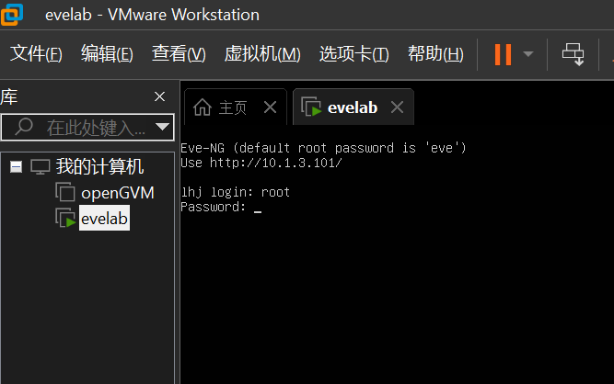The image size is (614, 384).
Task: Open the 帮助(H) menu
Action: (435, 54)
